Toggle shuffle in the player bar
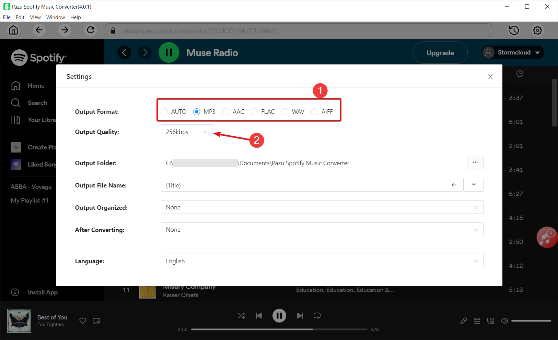The image size is (558, 340). pyautogui.click(x=242, y=316)
